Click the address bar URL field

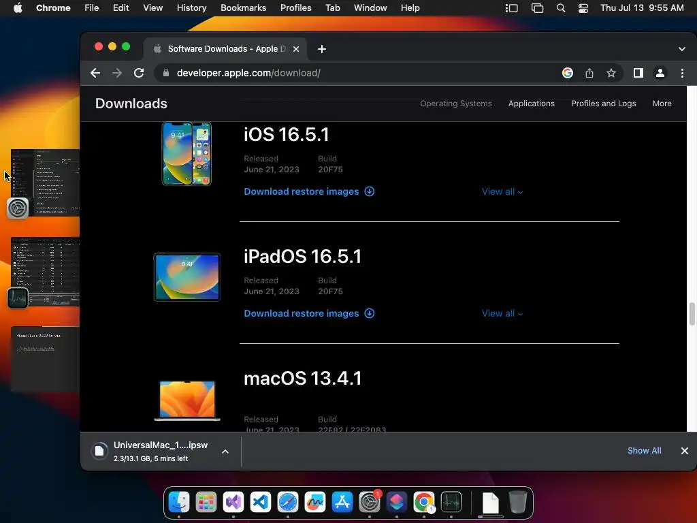[355, 73]
